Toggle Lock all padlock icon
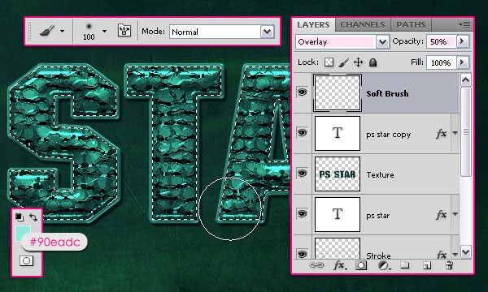488x292 pixels. [x=373, y=62]
